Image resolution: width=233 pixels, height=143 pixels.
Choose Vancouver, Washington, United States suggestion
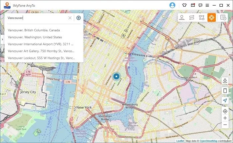[35, 37]
